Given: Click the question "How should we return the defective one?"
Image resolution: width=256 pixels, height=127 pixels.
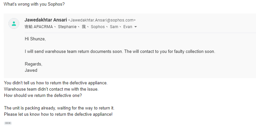Looking at the screenshot, I should (x=43, y=96).
